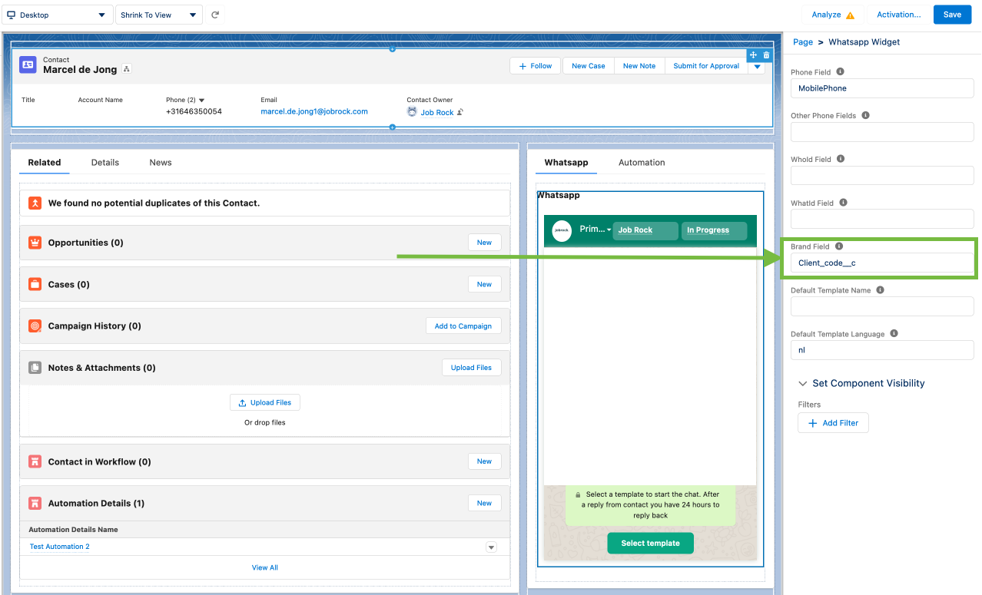Select the Whatsapp tab
982x595 pixels.
tap(566, 163)
